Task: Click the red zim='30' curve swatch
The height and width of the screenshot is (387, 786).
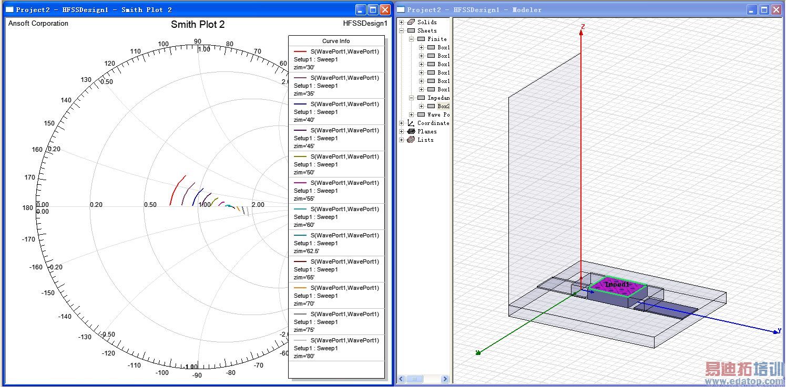Action: (300, 51)
